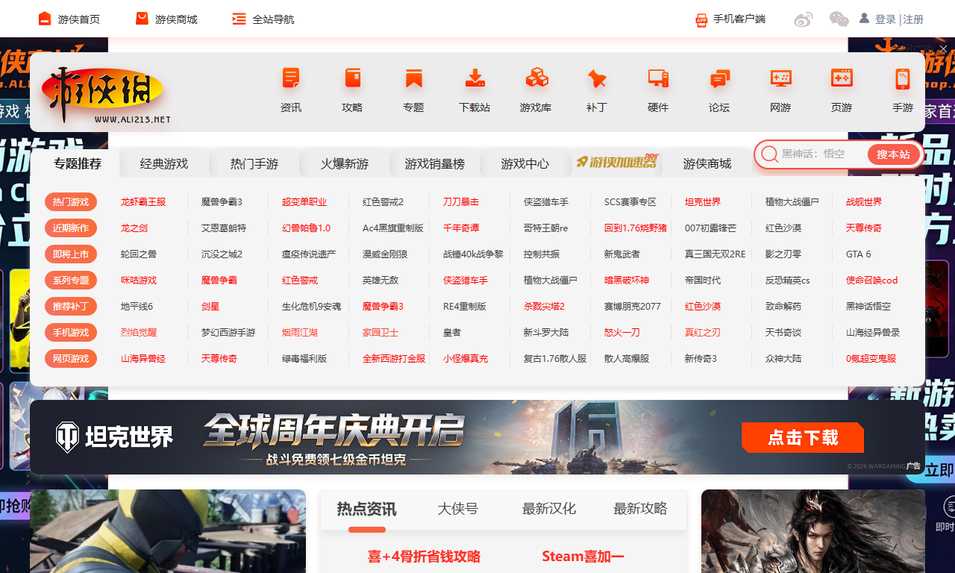Open the 游侠加速器 tab
The width and height of the screenshot is (955, 573).
617,162
